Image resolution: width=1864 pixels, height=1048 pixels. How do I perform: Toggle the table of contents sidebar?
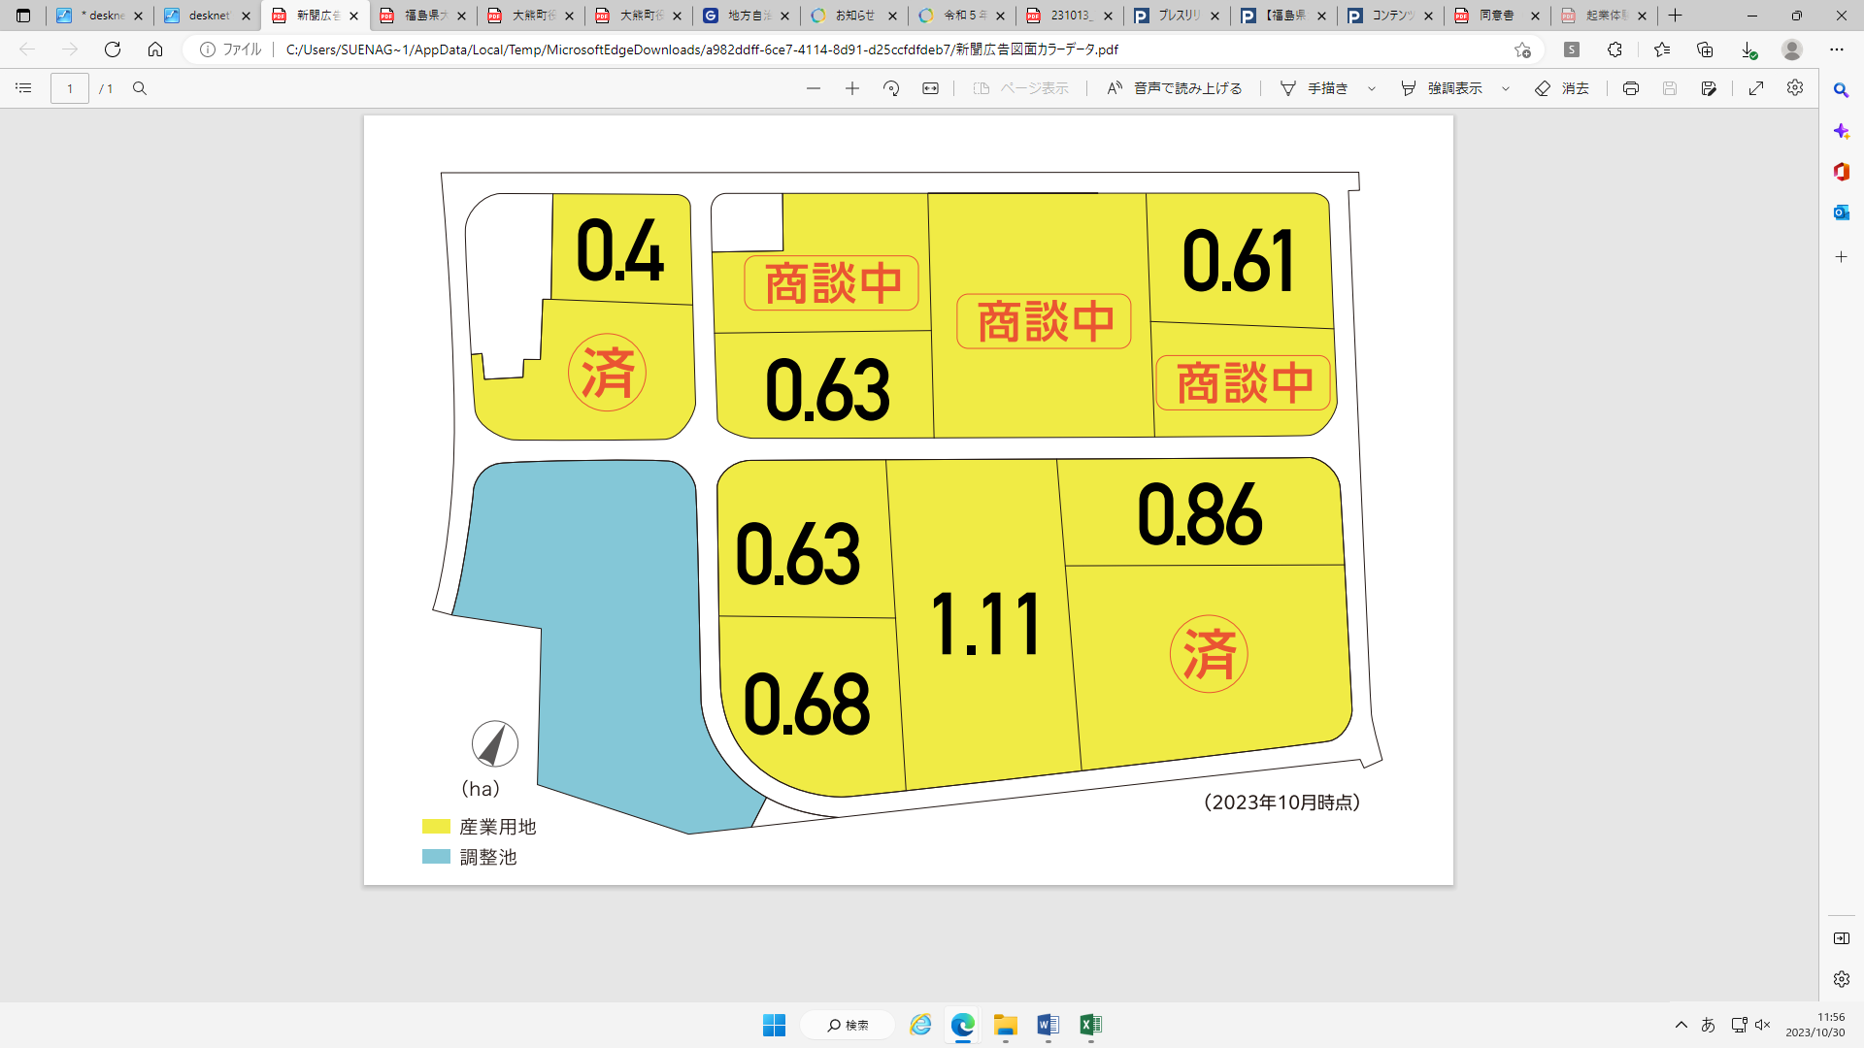[x=23, y=88]
